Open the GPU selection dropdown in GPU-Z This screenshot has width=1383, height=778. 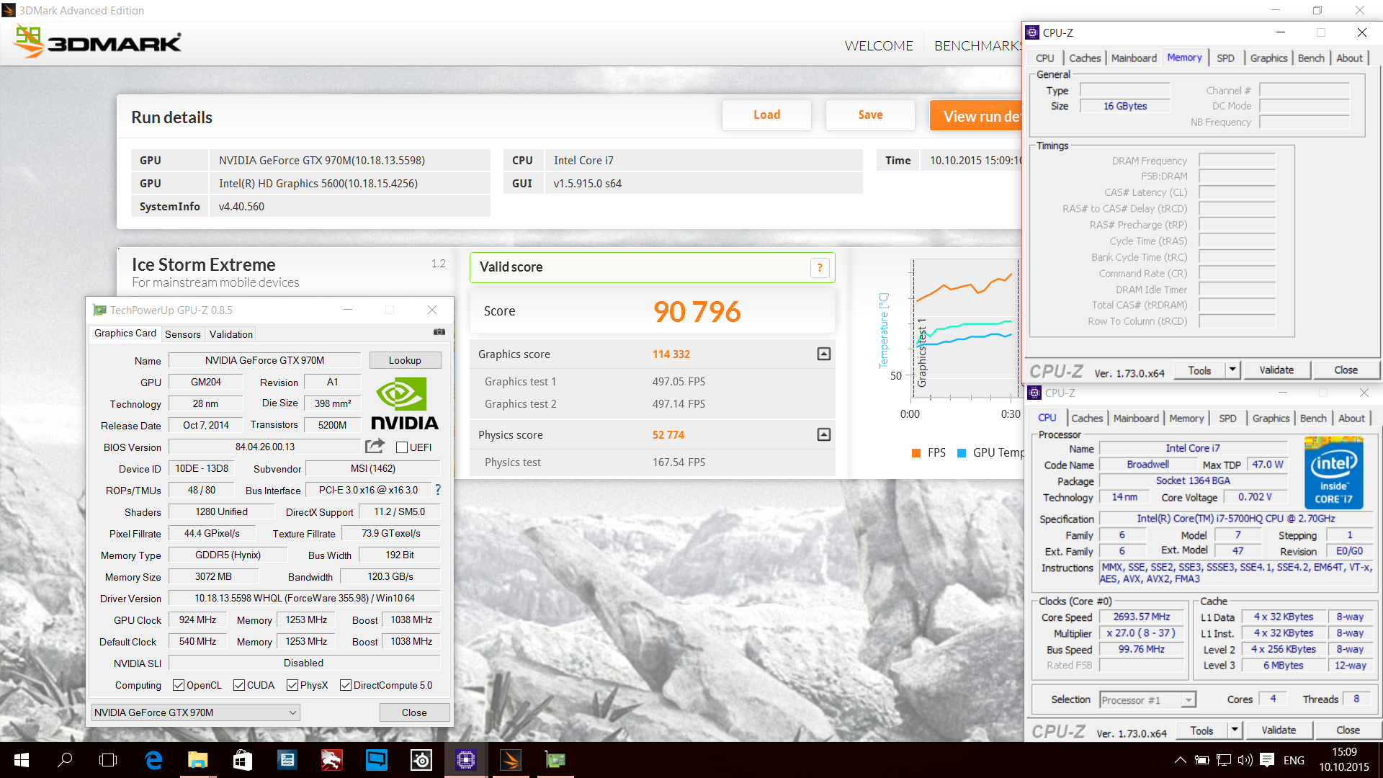click(x=195, y=712)
